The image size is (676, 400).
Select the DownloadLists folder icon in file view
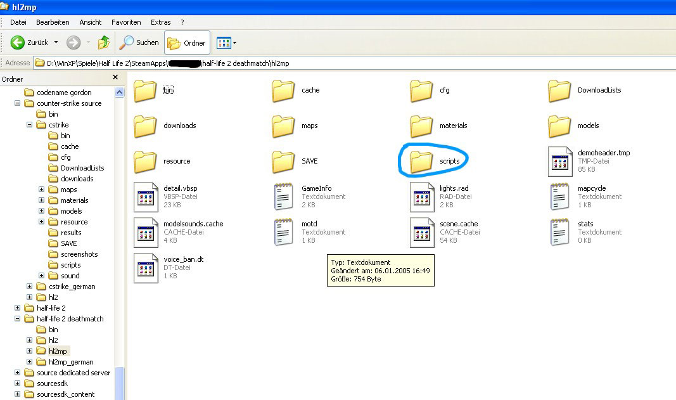tap(559, 91)
